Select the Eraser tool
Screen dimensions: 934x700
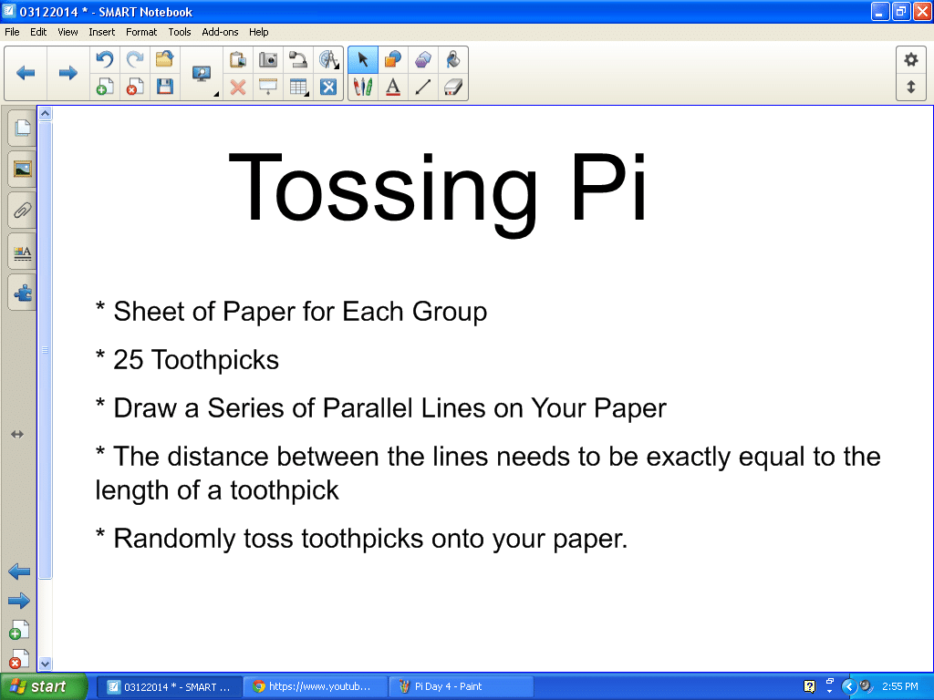click(453, 87)
